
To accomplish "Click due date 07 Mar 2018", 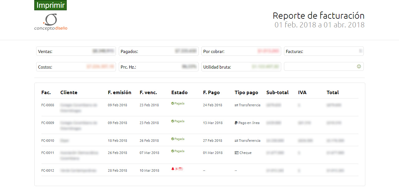I will [149, 153].
